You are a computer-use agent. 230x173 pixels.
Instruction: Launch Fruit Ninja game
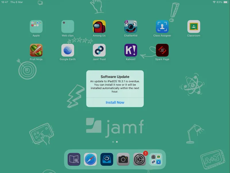[36, 50]
